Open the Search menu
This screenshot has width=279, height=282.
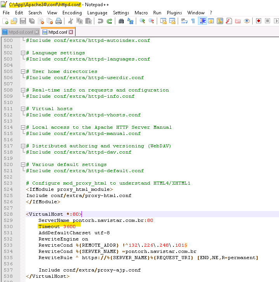[x=35, y=13]
